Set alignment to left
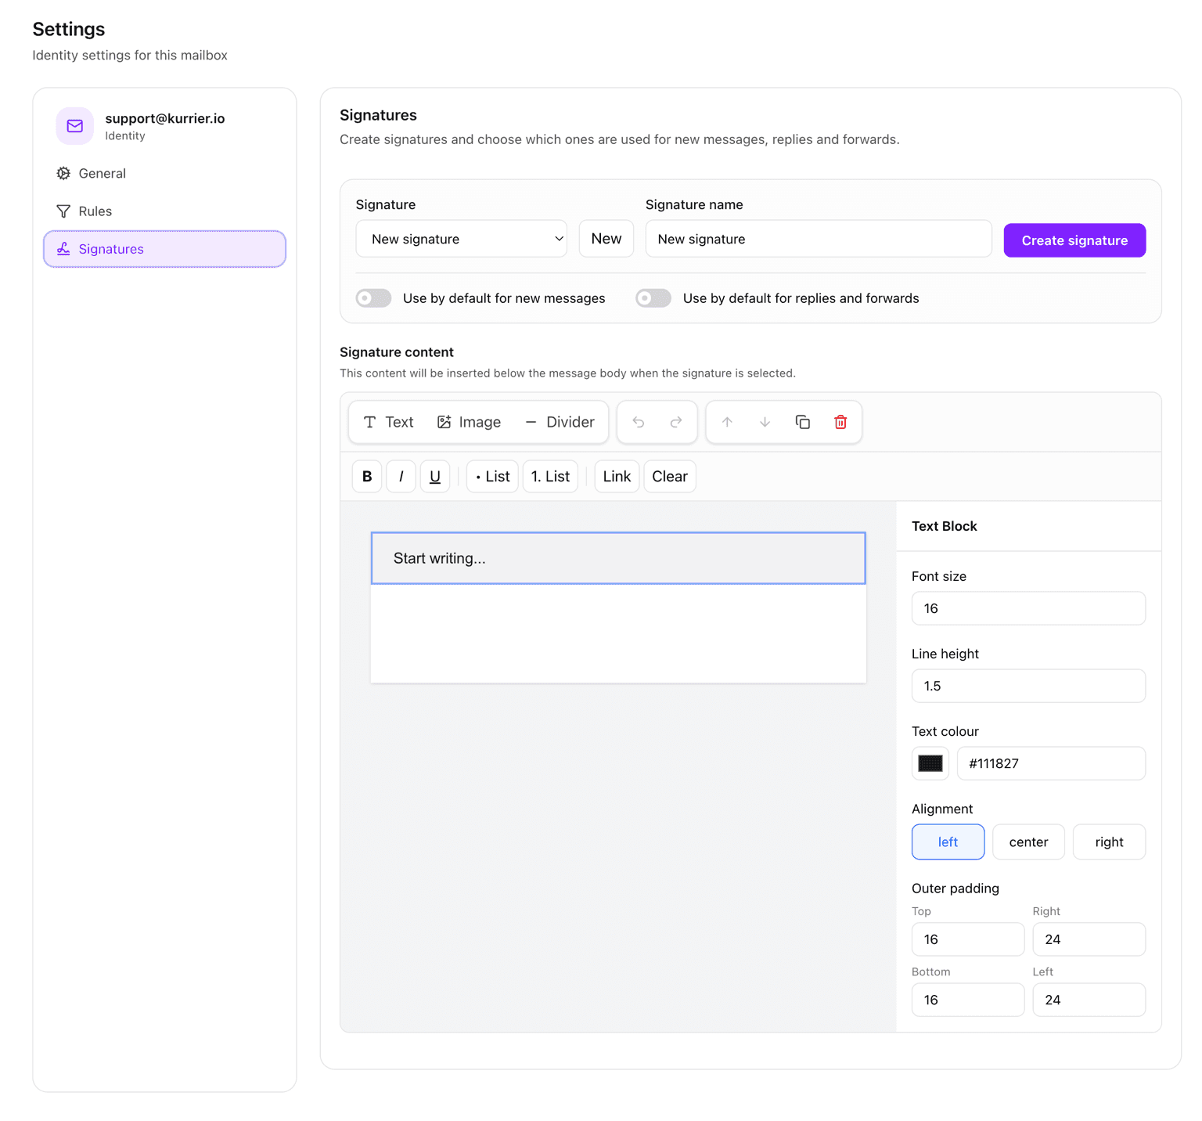The height and width of the screenshot is (1121, 1202). 948,842
